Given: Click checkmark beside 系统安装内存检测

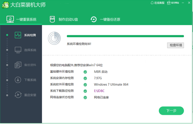Looking at the screenshot, I should click(85, 78).
